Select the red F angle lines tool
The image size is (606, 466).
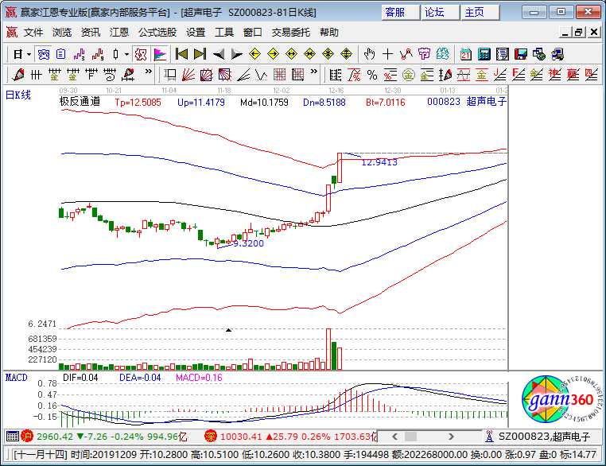point(519,75)
